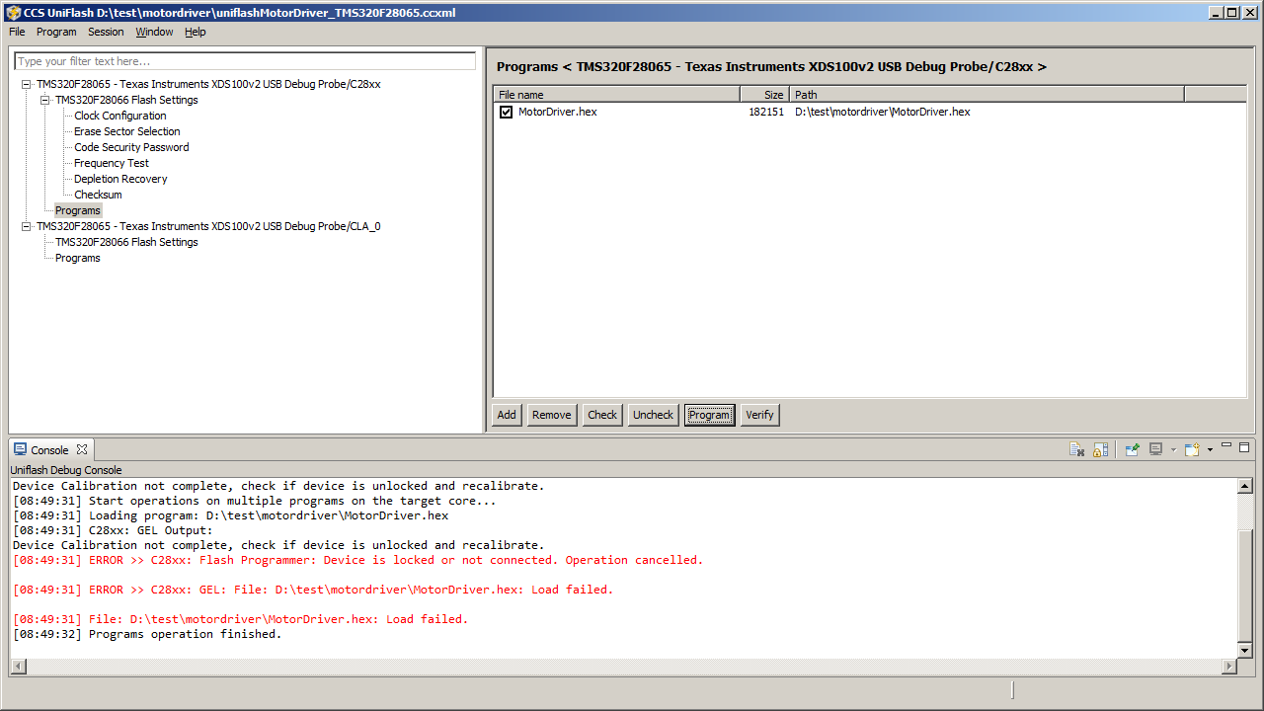The image size is (1264, 711).
Task: Enable Scroll Lock in the console toolbar
Action: 1100,449
